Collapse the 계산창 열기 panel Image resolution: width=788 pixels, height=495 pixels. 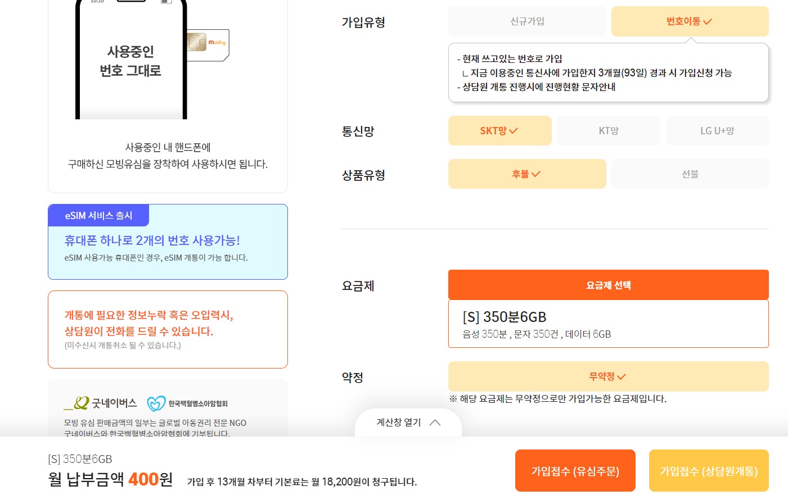click(408, 423)
